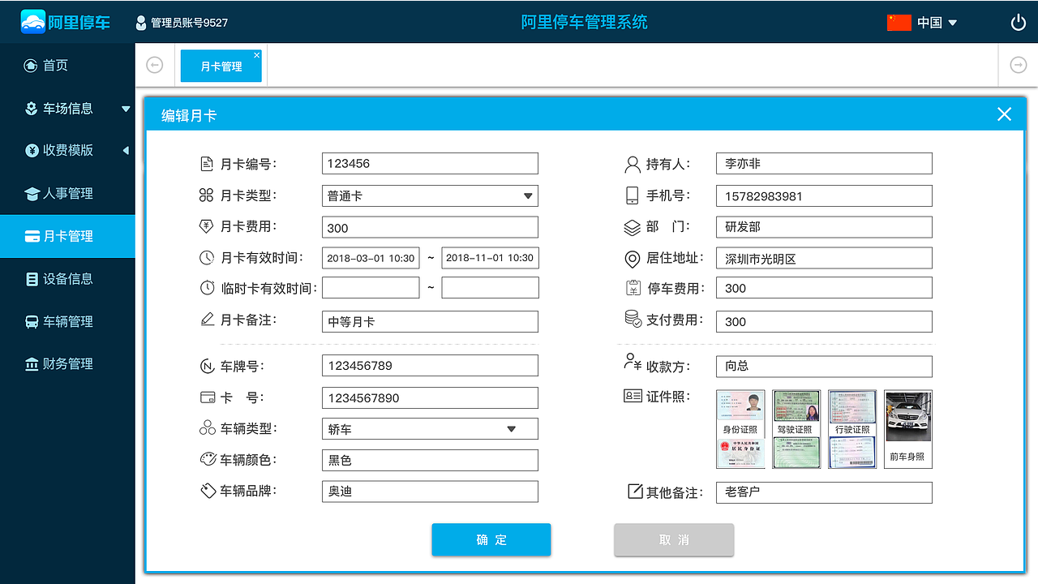The width and height of the screenshot is (1038, 584).
Task: Click the 居住地址 field with 深圳市光明区
Action: [x=824, y=259]
